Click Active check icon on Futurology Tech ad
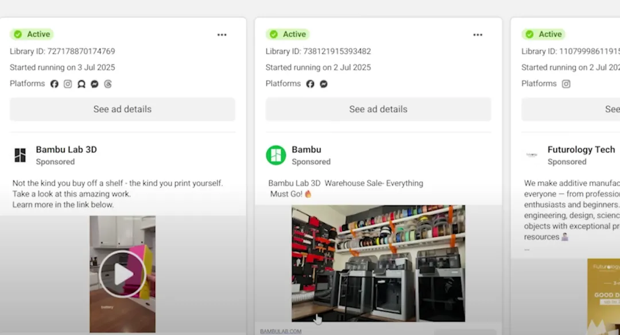 529,34
